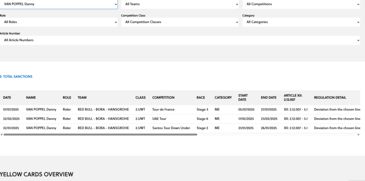Click the Stage 3 race cell

click(x=202, y=110)
